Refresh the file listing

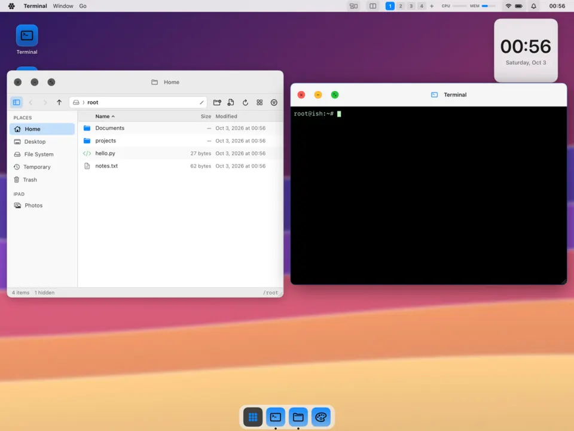(x=245, y=102)
